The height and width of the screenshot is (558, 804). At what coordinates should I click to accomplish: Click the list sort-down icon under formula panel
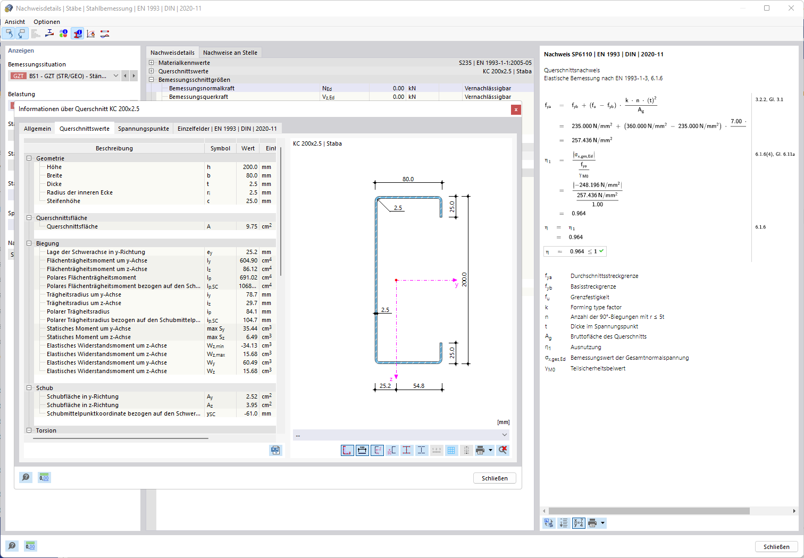[x=564, y=523]
